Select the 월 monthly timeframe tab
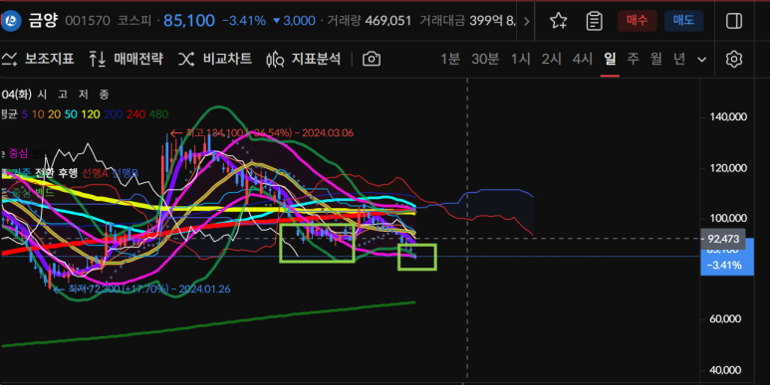Image resolution: width=770 pixels, height=385 pixels. (x=656, y=60)
